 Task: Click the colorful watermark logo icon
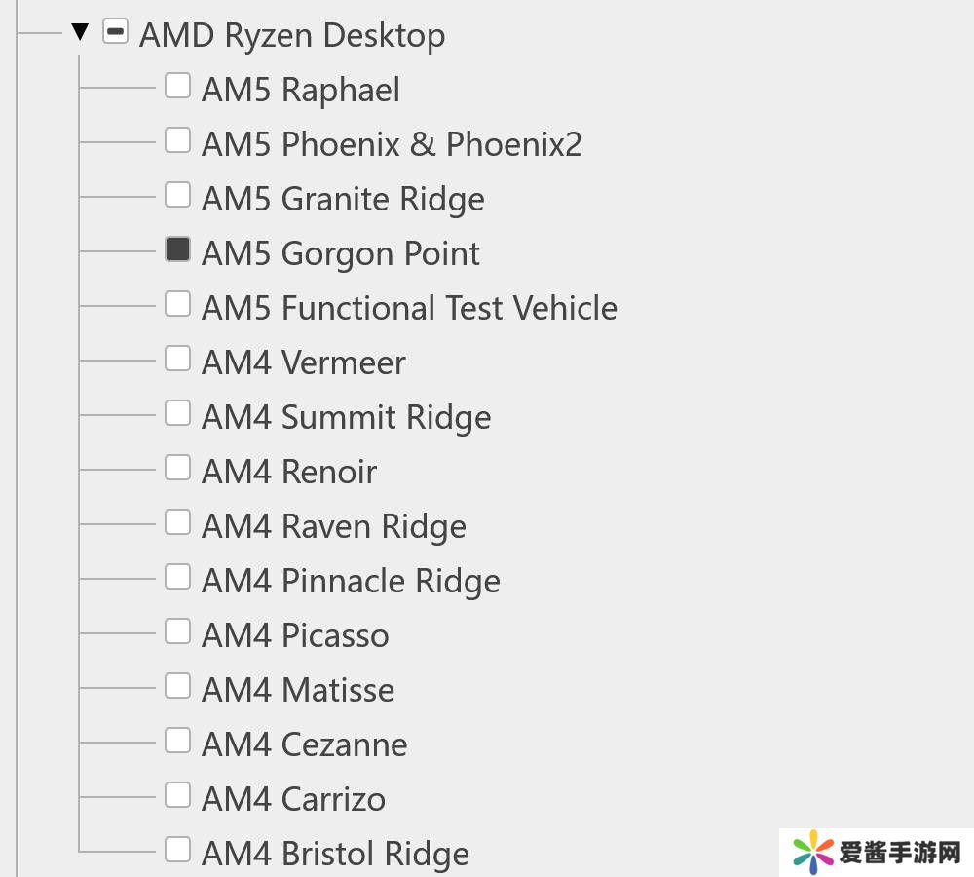pyautogui.click(x=812, y=854)
